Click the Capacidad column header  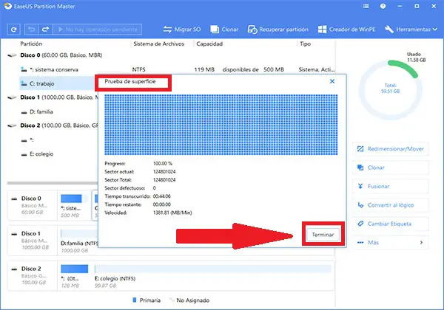[209, 44]
